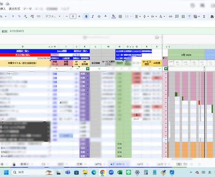Format as yen currency

pos(13,16)
